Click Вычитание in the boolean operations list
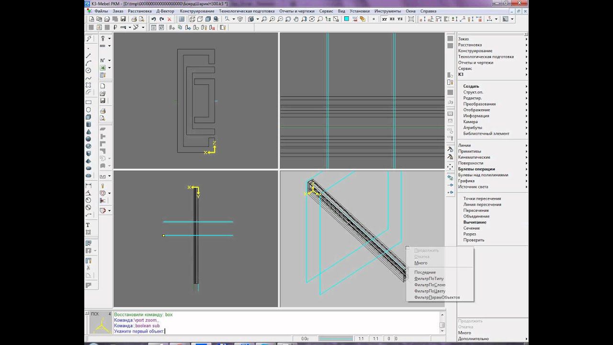The height and width of the screenshot is (345, 613). 475,222
